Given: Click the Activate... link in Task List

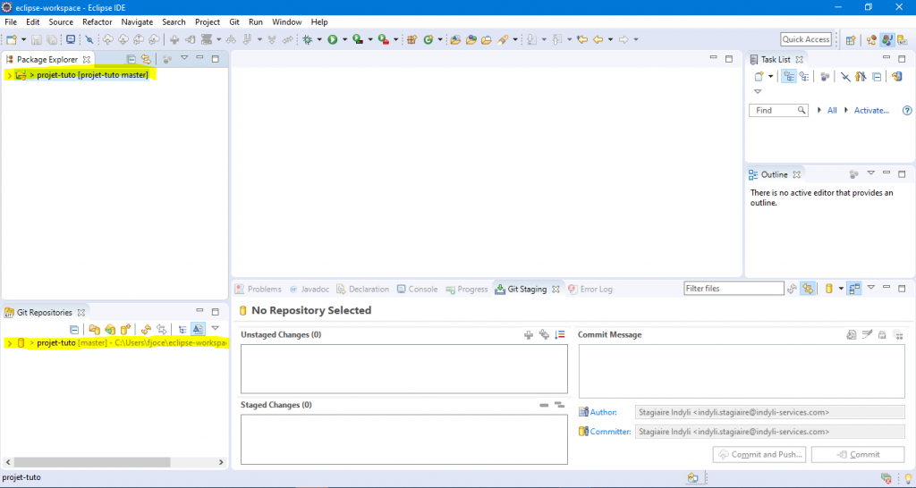Looking at the screenshot, I should 871,110.
